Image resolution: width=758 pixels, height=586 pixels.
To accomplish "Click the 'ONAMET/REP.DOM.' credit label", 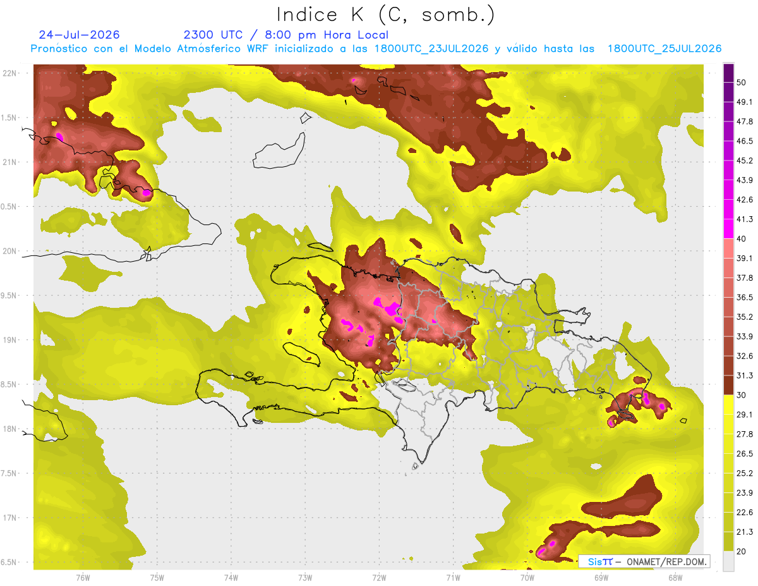I will tap(665, 561).
